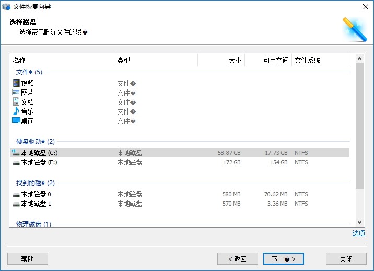374x271 pixels.
Task: Select the 音乐 row label
Action: [28, 111]
